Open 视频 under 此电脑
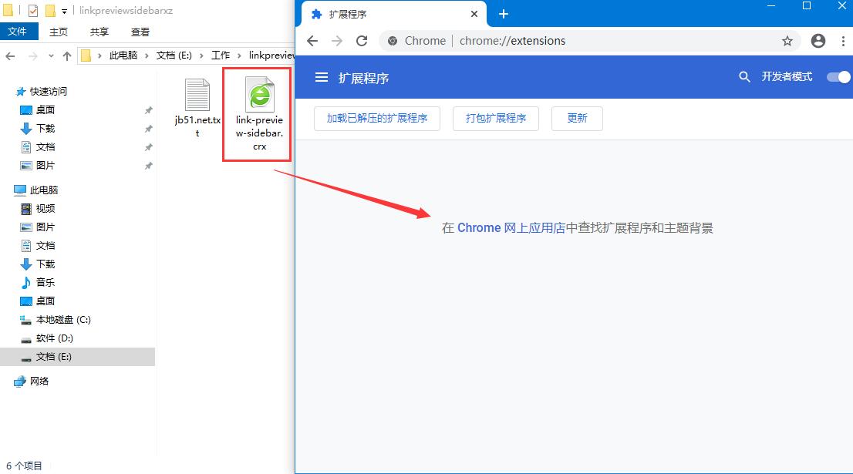 coord(46,208)
